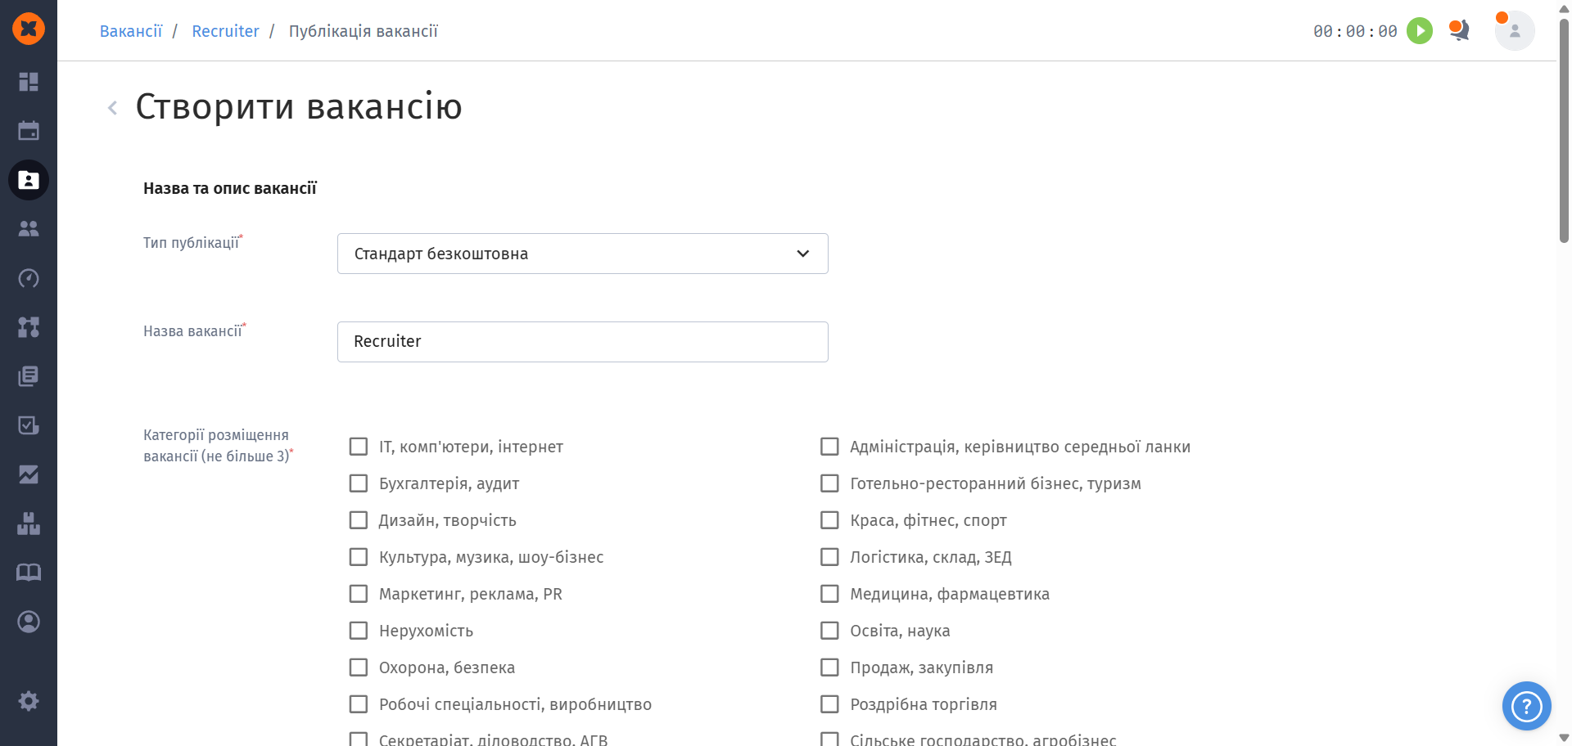Open the help question mark button
Viewport: 1572px width, 746px height.
1526,706
